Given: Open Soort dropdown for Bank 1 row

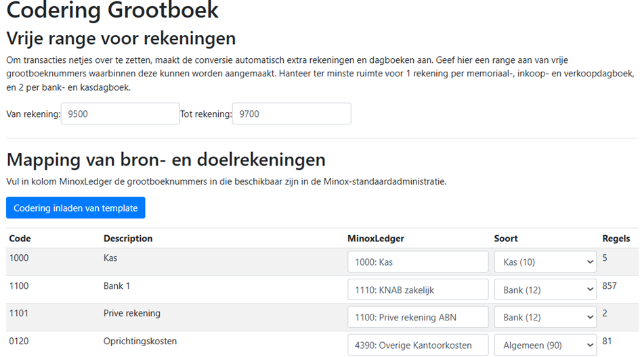Looking at the screenshot, I should coord(545,290).
